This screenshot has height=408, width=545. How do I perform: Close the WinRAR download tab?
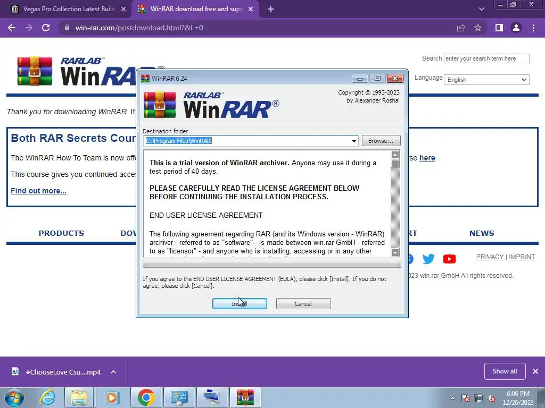point(251,9)
